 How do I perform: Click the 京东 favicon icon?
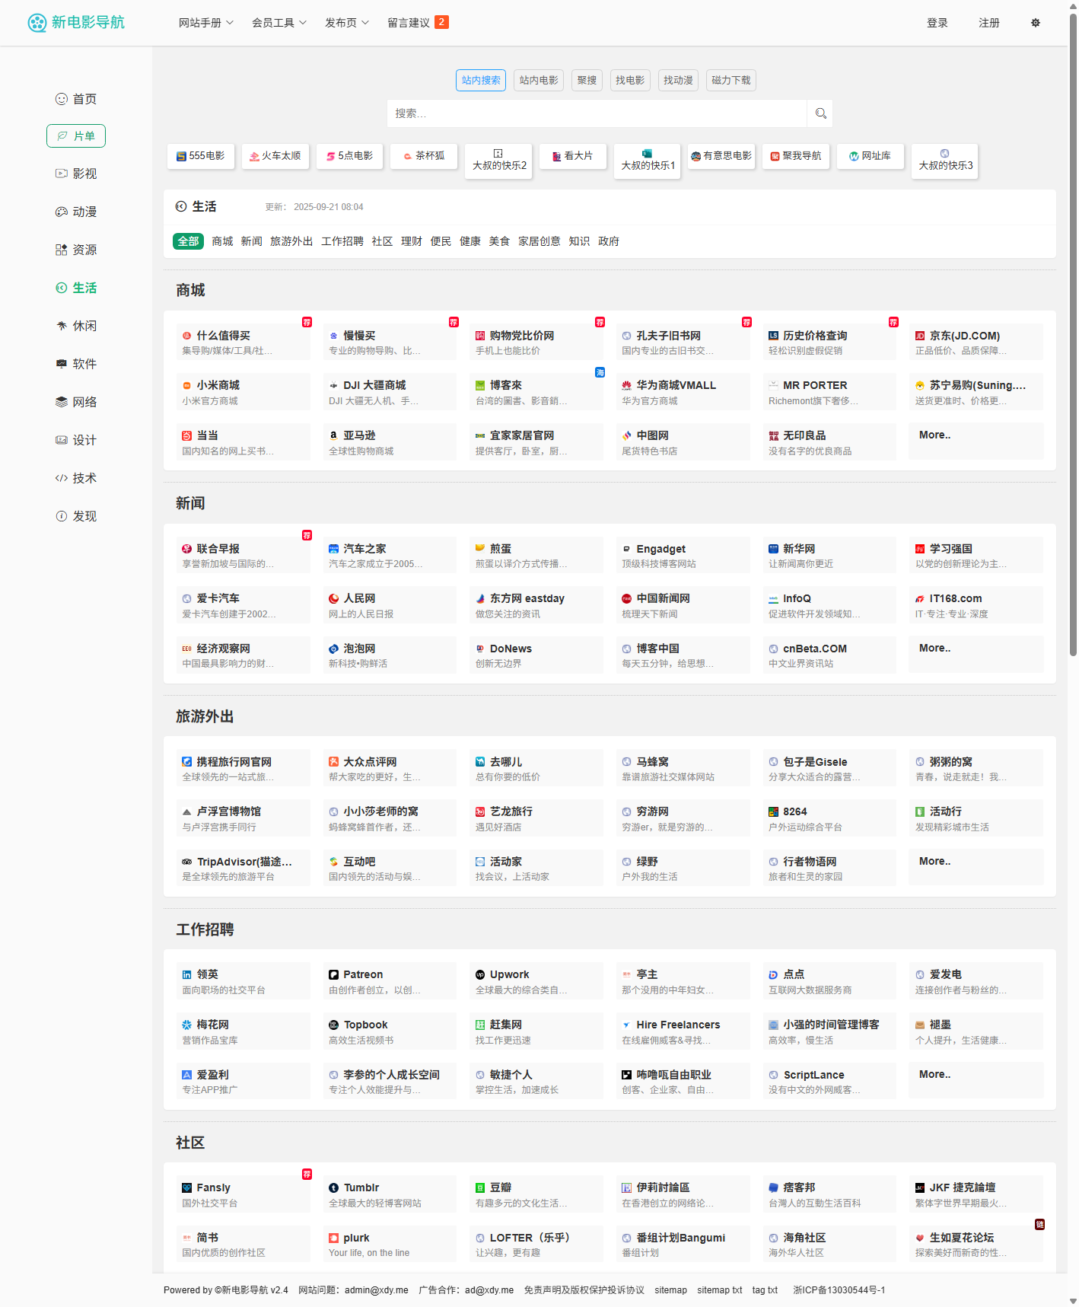click(920, 336)
